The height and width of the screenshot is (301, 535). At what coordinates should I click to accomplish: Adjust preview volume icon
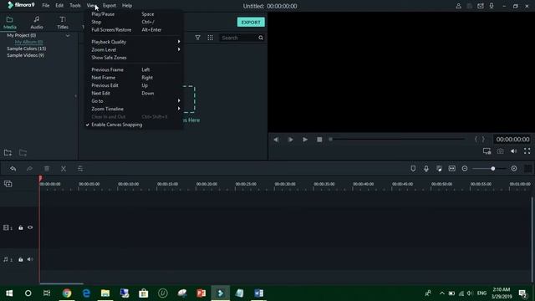point(513,151)
